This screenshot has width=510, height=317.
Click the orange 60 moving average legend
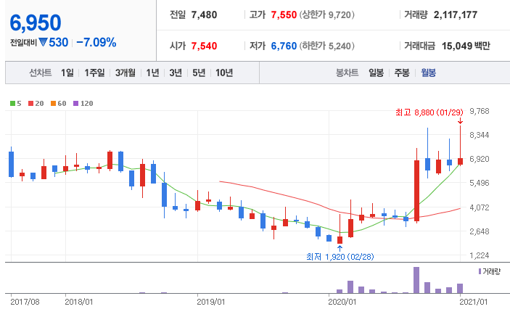click(59, 104)
